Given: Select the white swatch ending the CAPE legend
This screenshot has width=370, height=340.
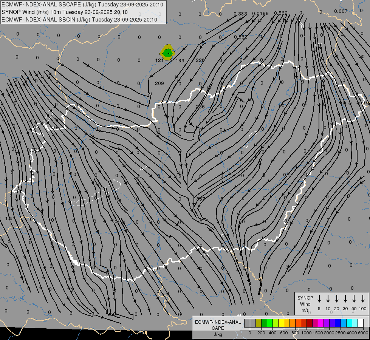Looking at the screenshot, I should point(361,323).
